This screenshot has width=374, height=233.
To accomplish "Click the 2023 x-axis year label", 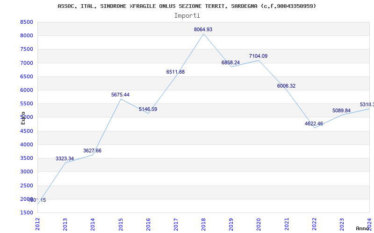I will (342, 224).
